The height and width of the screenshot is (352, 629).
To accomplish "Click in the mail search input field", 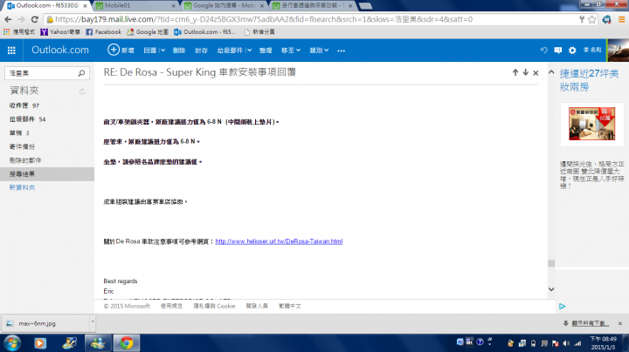I will click(x=42, y=73).
